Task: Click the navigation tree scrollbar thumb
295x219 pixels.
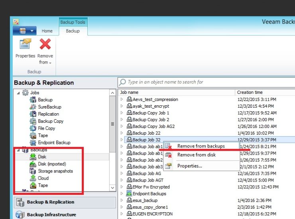Action: pyautogui.click(x=112, y=124)
